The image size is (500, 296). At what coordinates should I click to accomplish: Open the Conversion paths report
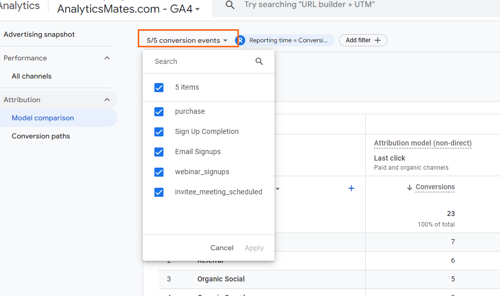coord(41,136)
